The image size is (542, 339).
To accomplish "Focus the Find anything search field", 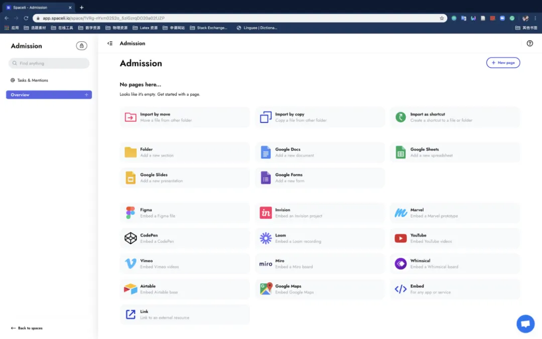I will (49, 63).
